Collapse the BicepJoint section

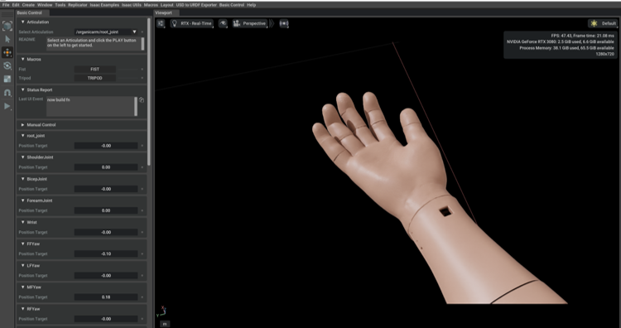pos(23,179)
